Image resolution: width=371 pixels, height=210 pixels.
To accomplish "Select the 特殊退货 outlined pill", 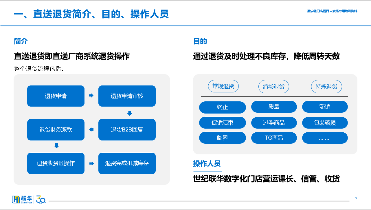I will point(326,87).
